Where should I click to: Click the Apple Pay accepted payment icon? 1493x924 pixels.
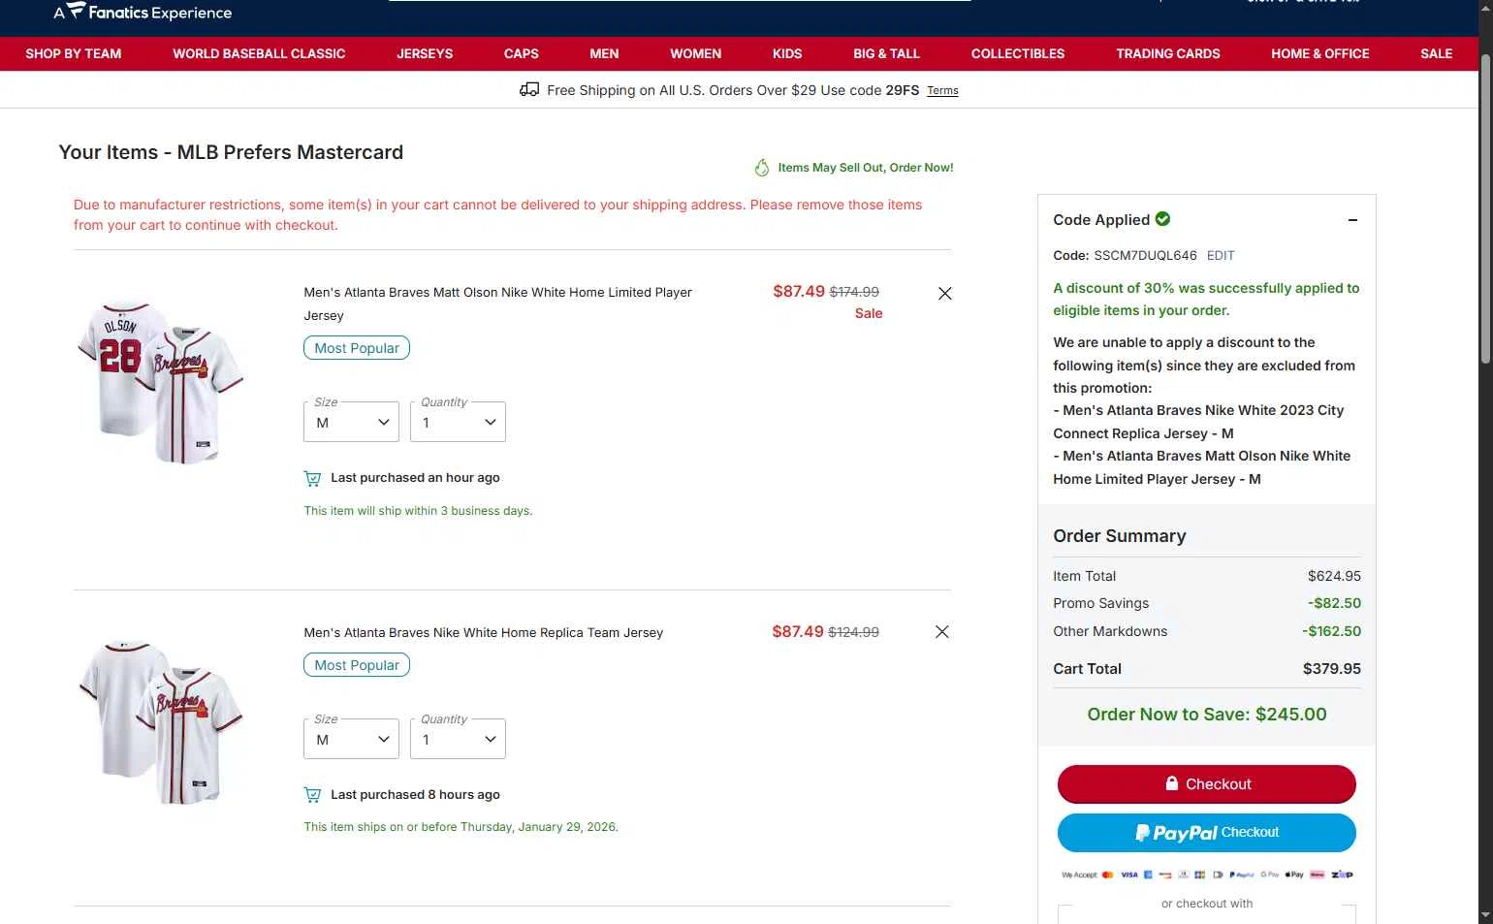[1295, 875]
